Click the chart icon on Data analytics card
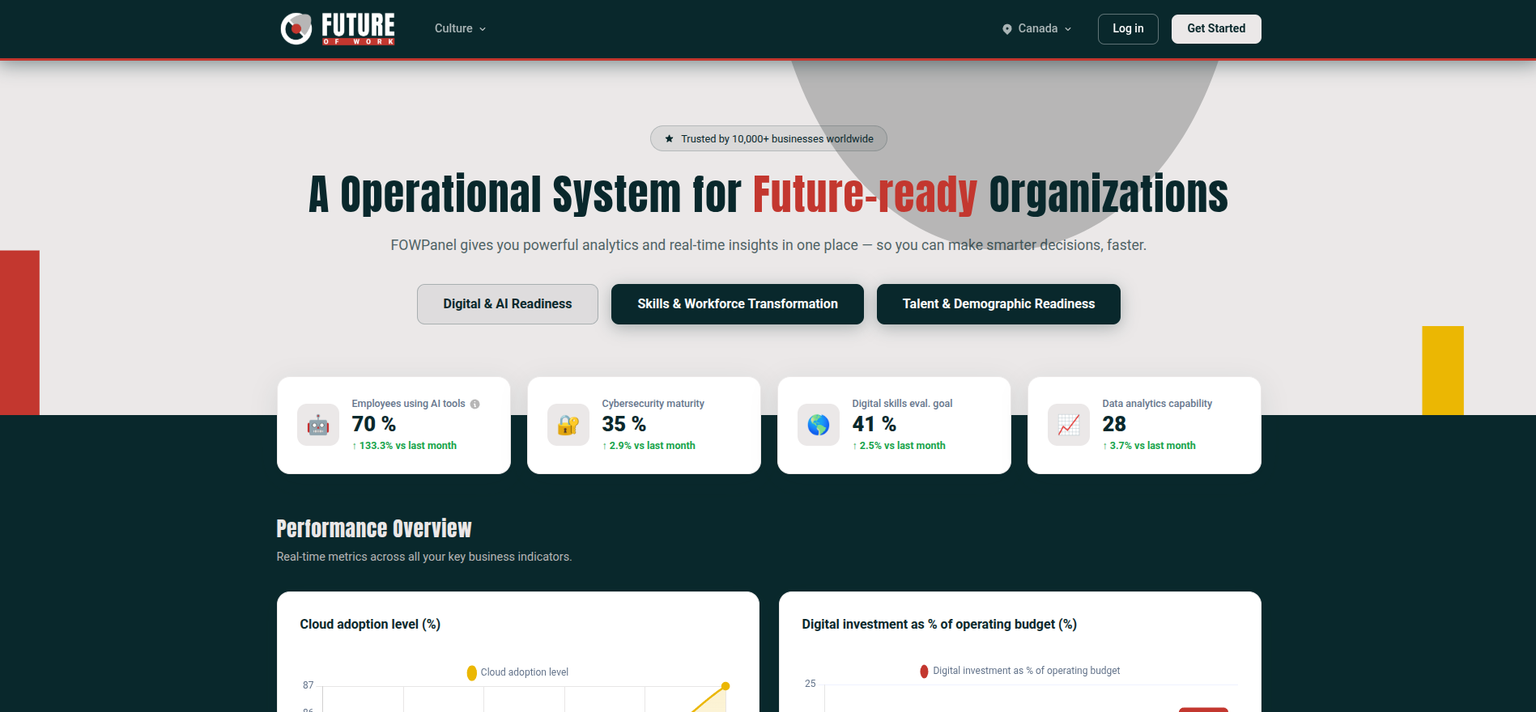1536x712 pixels. click(x=1069, y=425)
